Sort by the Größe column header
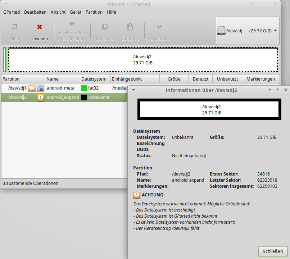290x259 pixels. coord(174,79)
